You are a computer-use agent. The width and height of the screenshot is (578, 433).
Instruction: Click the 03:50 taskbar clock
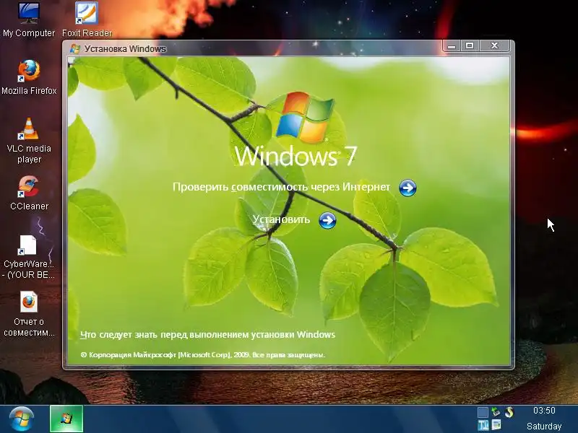pyautogui.click(x=544, y=411)
